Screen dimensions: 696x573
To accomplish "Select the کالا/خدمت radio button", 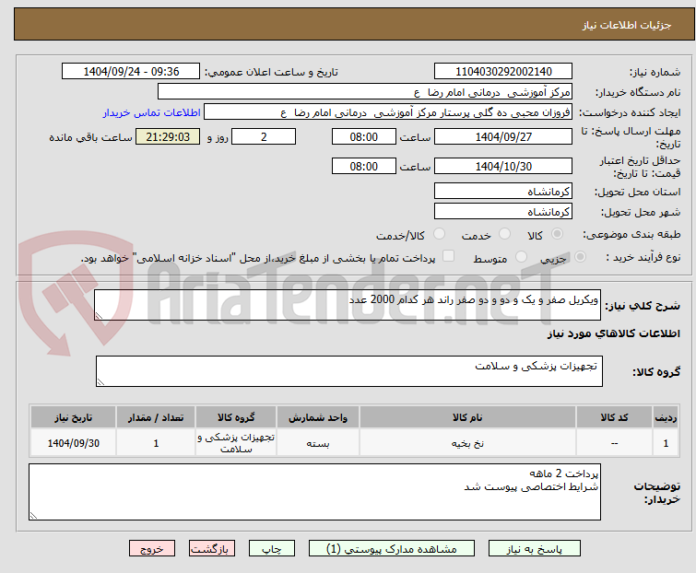I will click(x=439, y=234).
